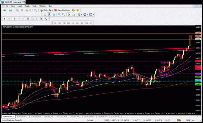Screen dimensions: 203x123
Task: Click the connection status bars indicator
Action: (x=179, y=120)
